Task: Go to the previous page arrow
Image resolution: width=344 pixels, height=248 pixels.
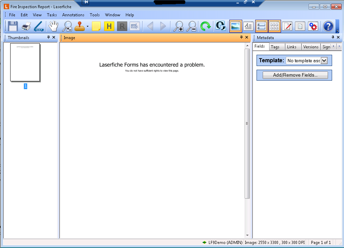Action: click(150, 27)
